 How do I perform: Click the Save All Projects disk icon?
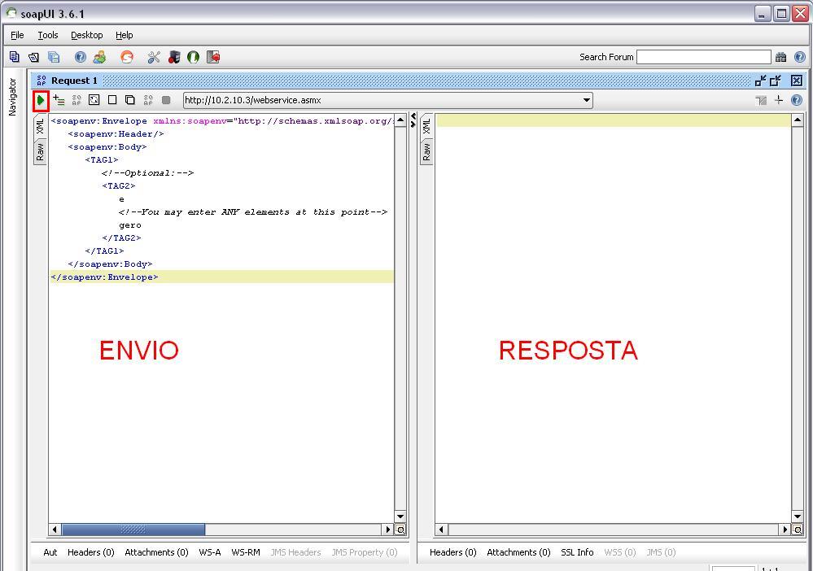point(54,57)
